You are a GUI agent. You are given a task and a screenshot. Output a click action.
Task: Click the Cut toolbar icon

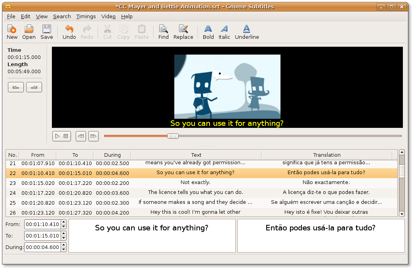click(x=107, y=32)
